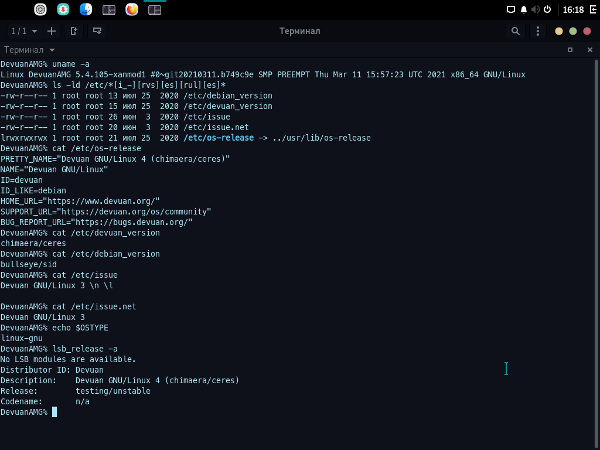Image resolution: width=600 pixels, height=450 pixels.
Task: Open the 1/1 session switcher dropdown
Action: (x=24, y=31)
